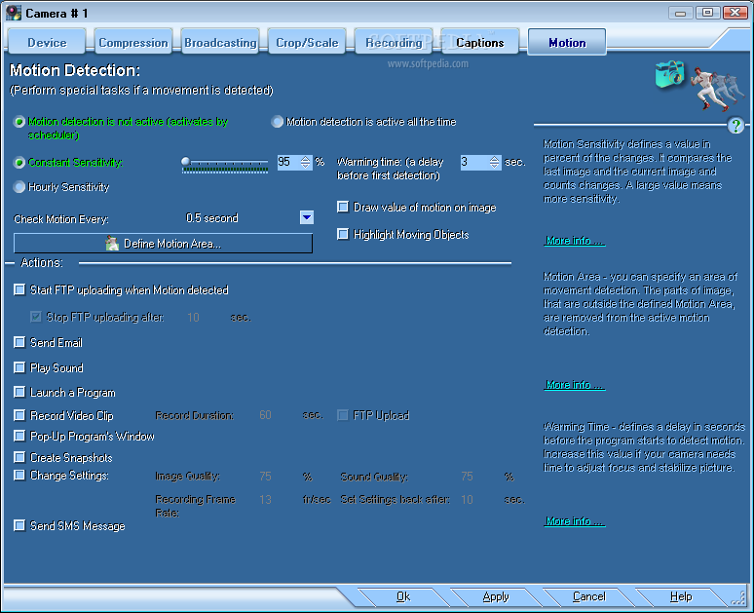Select motion detection activated by scheduler option
Screen dimensions: 754x613
[x=19, y=122]
